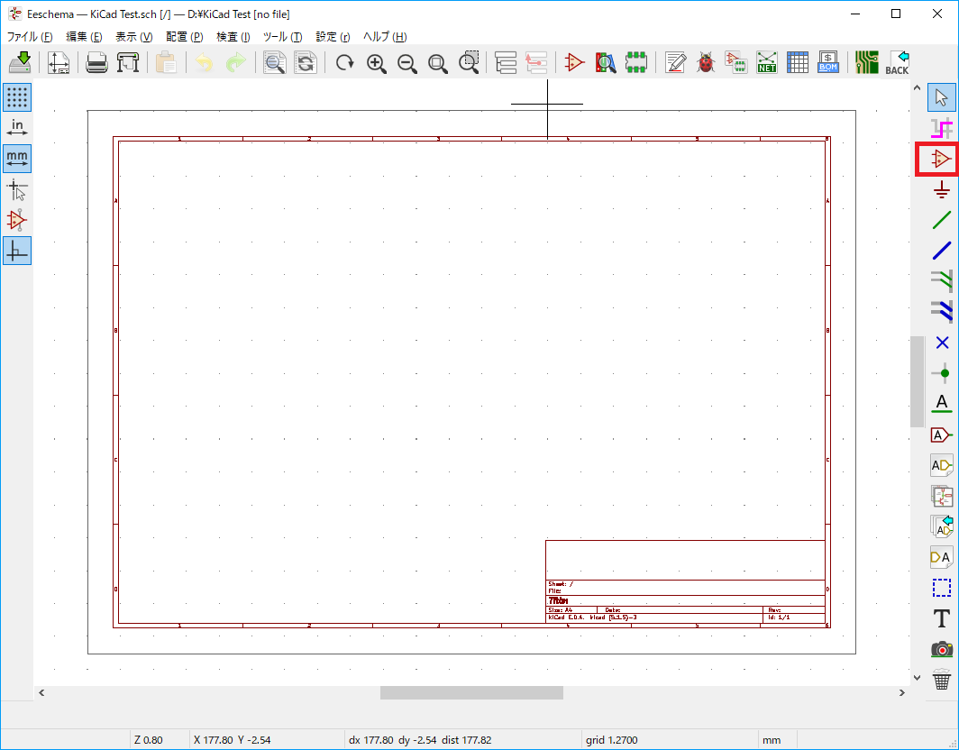959x750 pixels.
Task: Zoom in on schematic
Action: pos(376,62)
